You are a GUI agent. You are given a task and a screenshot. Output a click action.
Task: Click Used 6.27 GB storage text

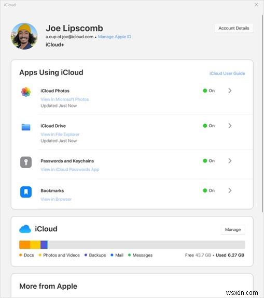(230, 255)
